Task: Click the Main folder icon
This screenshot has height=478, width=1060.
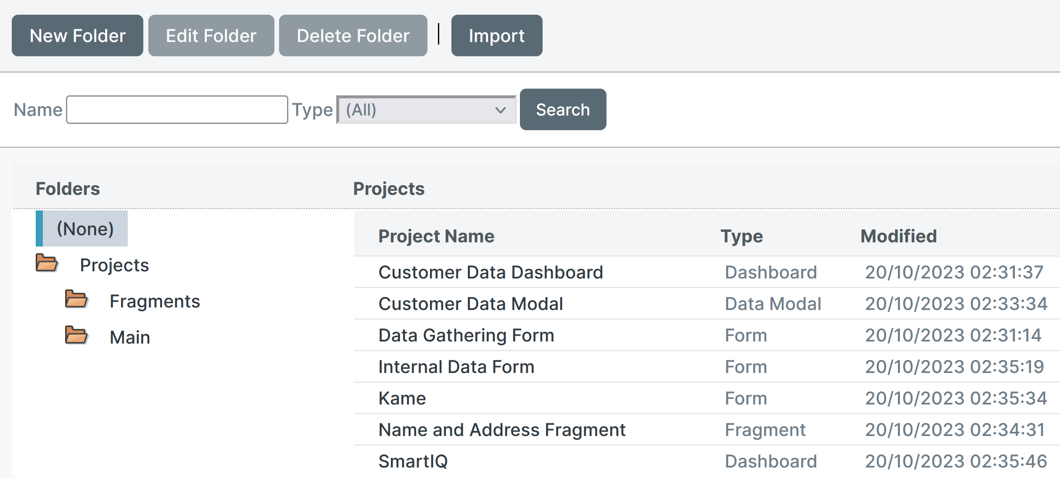Action: [x=76, y=336]
